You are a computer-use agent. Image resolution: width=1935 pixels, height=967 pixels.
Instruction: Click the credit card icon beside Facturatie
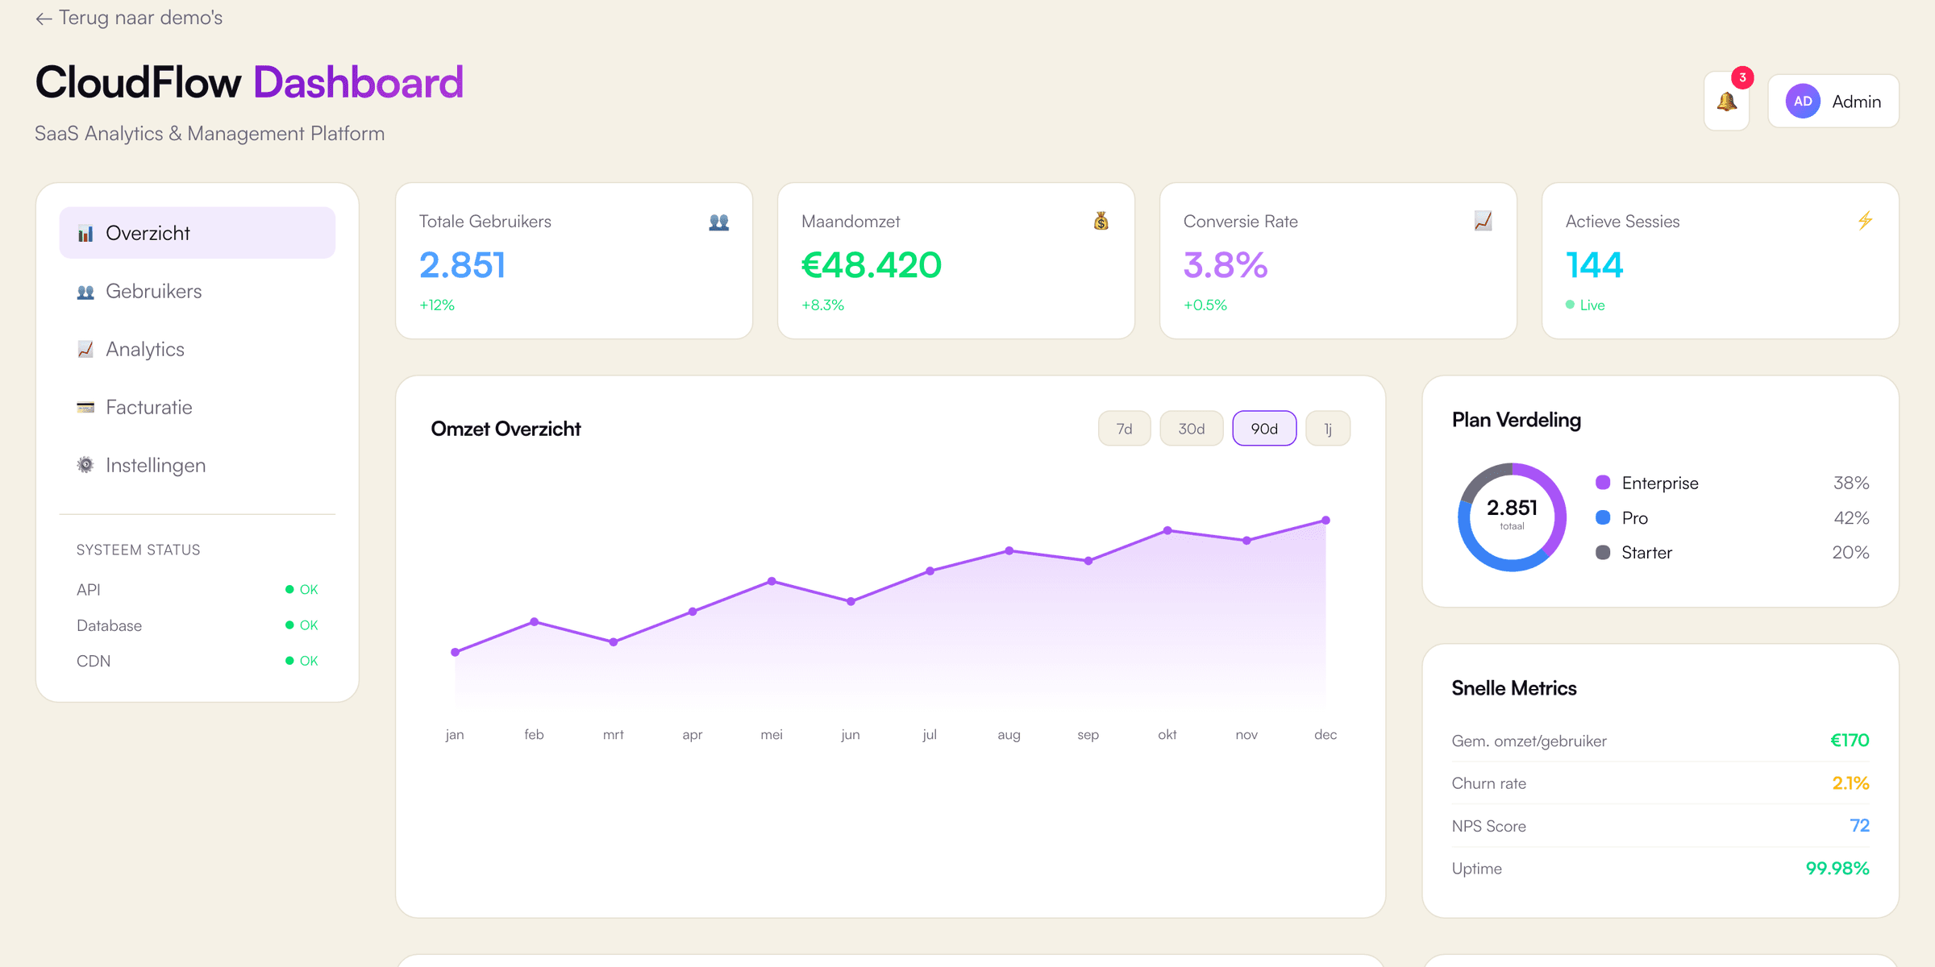[85, 408]
